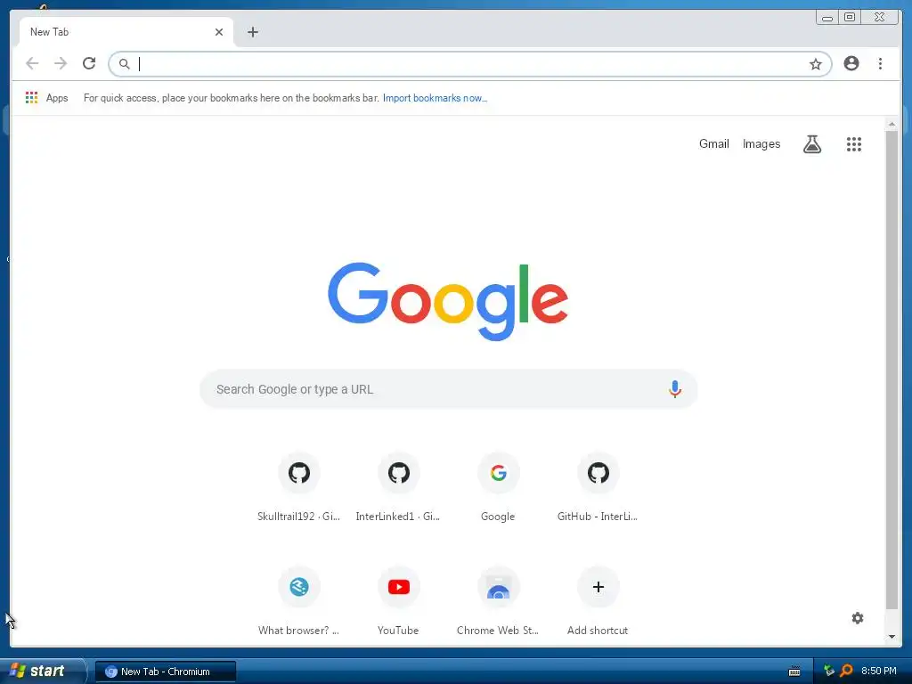Open the Apps shortcut in bookmarks bar
This screenshot has width=912, height=684.
(46, 98)
